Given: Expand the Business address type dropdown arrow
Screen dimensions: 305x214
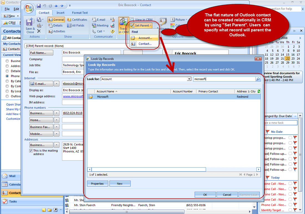Looking at the screenshot, I should [x=56, y=145].
